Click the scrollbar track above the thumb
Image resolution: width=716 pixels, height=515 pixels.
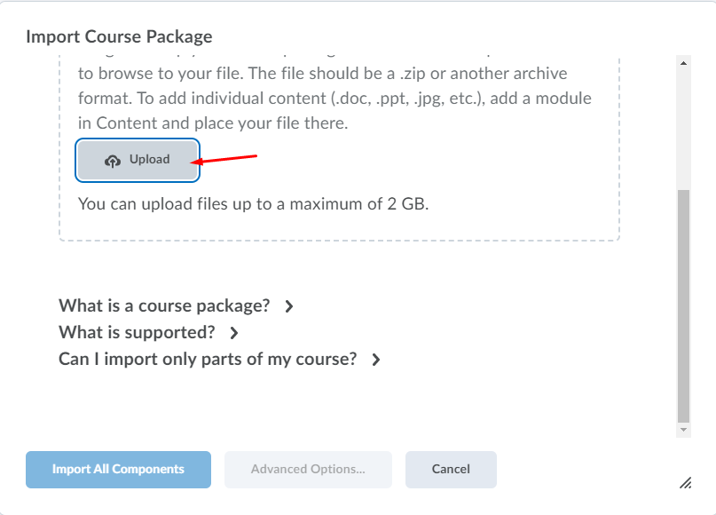683,124
